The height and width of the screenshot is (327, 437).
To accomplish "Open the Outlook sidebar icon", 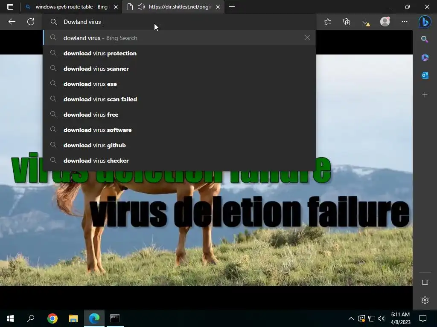I will pyautogui.click(x=425, y=75).
